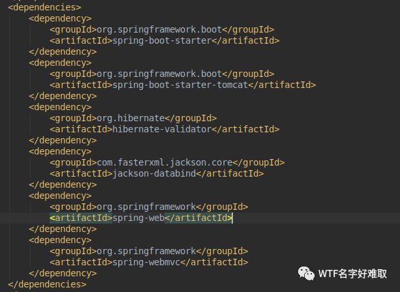Click closing dependency tag below spring-boot-starter-tomcat
Screen dimensions: 400x292
click(63, 96)
